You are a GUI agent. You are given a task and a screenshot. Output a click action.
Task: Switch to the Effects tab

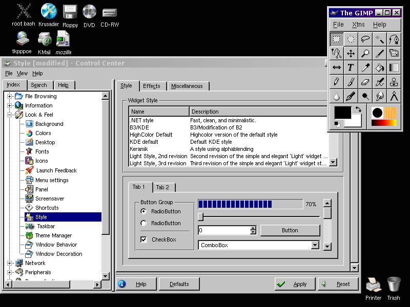pyautogui.click(x=151, y=86)
